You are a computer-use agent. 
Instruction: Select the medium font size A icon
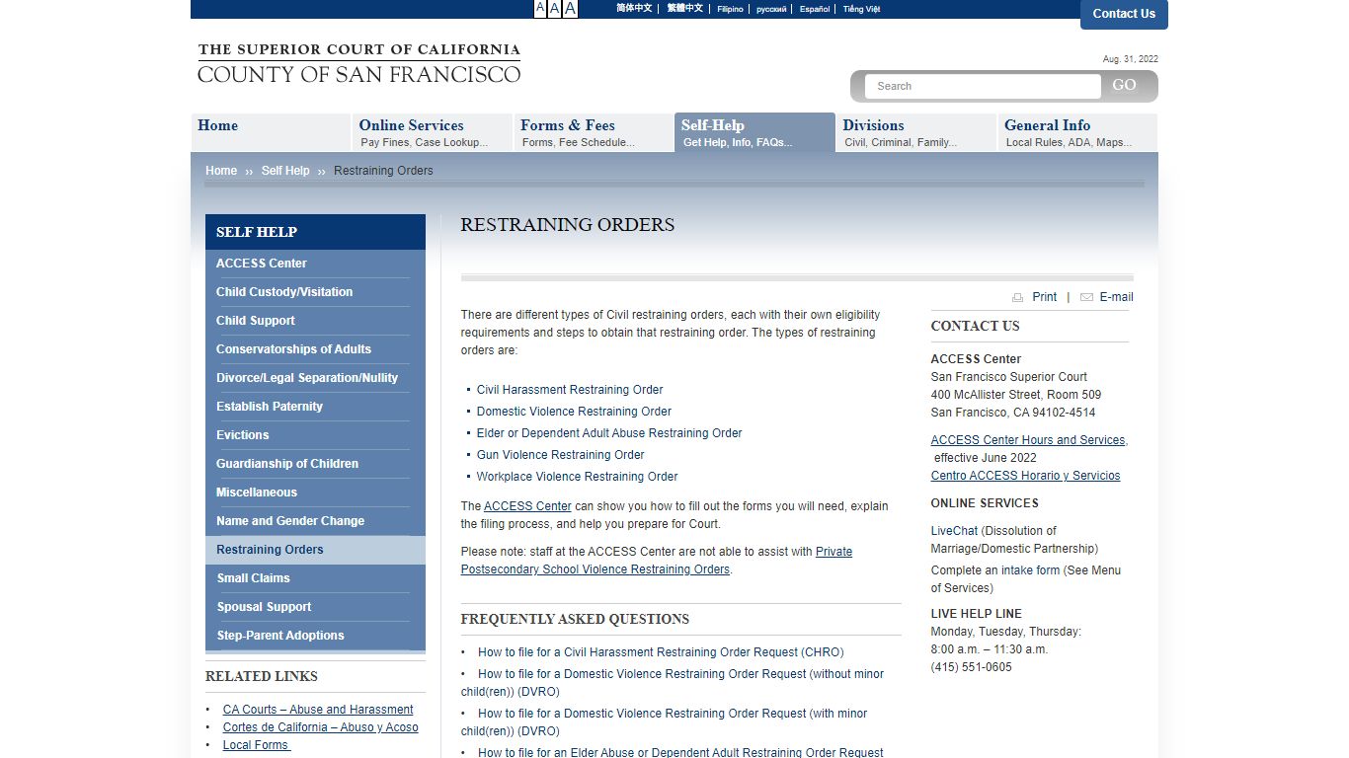[555, 9]
